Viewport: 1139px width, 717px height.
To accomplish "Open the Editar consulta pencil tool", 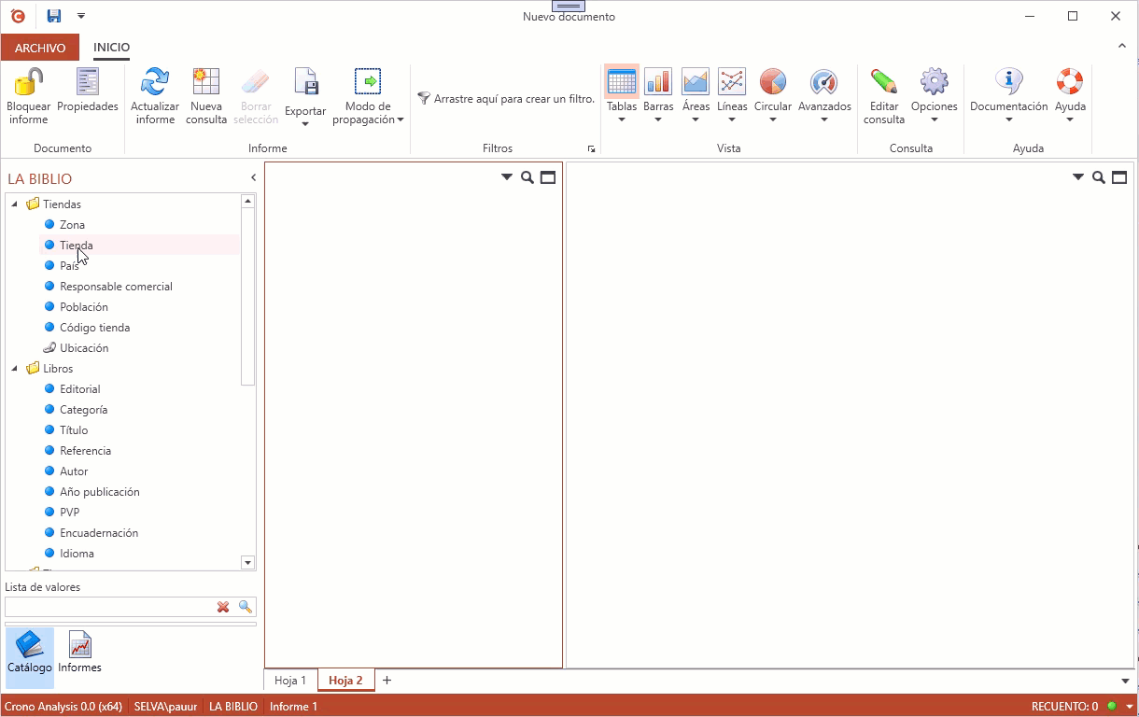I will click(x=883, y=83).
